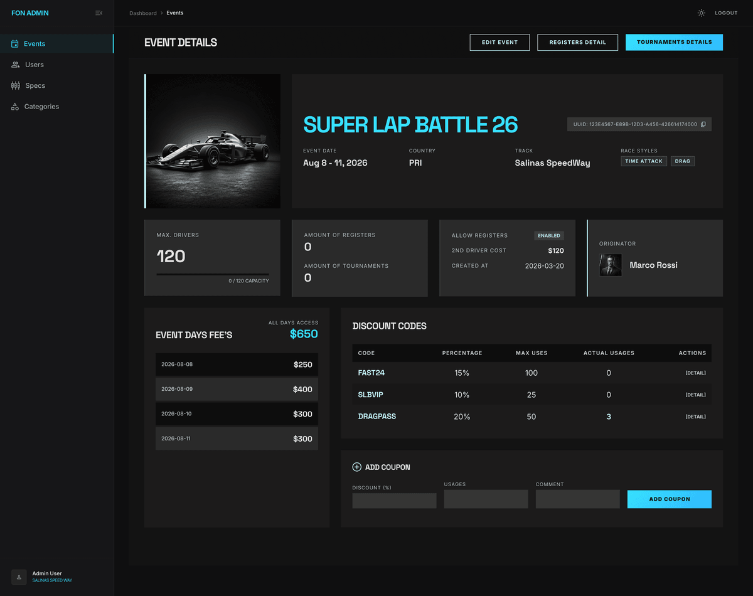Navigate to Dashboard via breadcrumb
Screen dimensions: 753x596
click(x=143, y=13)
